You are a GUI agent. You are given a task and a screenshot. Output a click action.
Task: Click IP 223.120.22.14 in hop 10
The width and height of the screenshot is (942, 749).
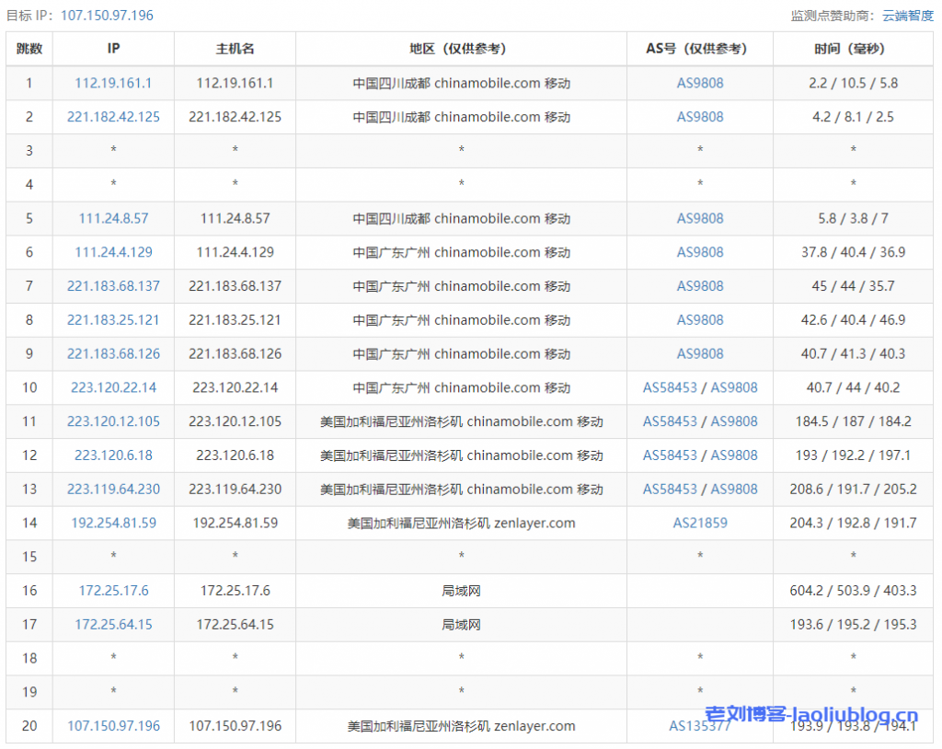[113, 387]
